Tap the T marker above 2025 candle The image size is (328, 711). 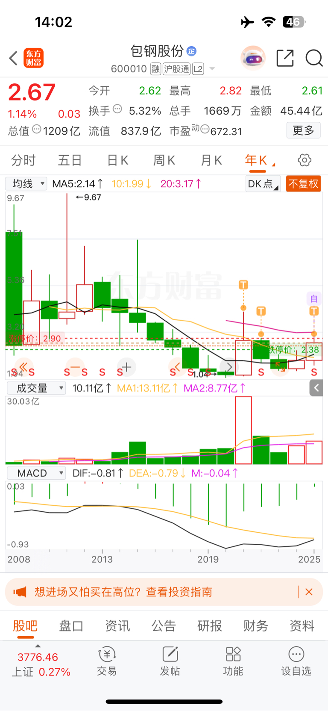314,311
